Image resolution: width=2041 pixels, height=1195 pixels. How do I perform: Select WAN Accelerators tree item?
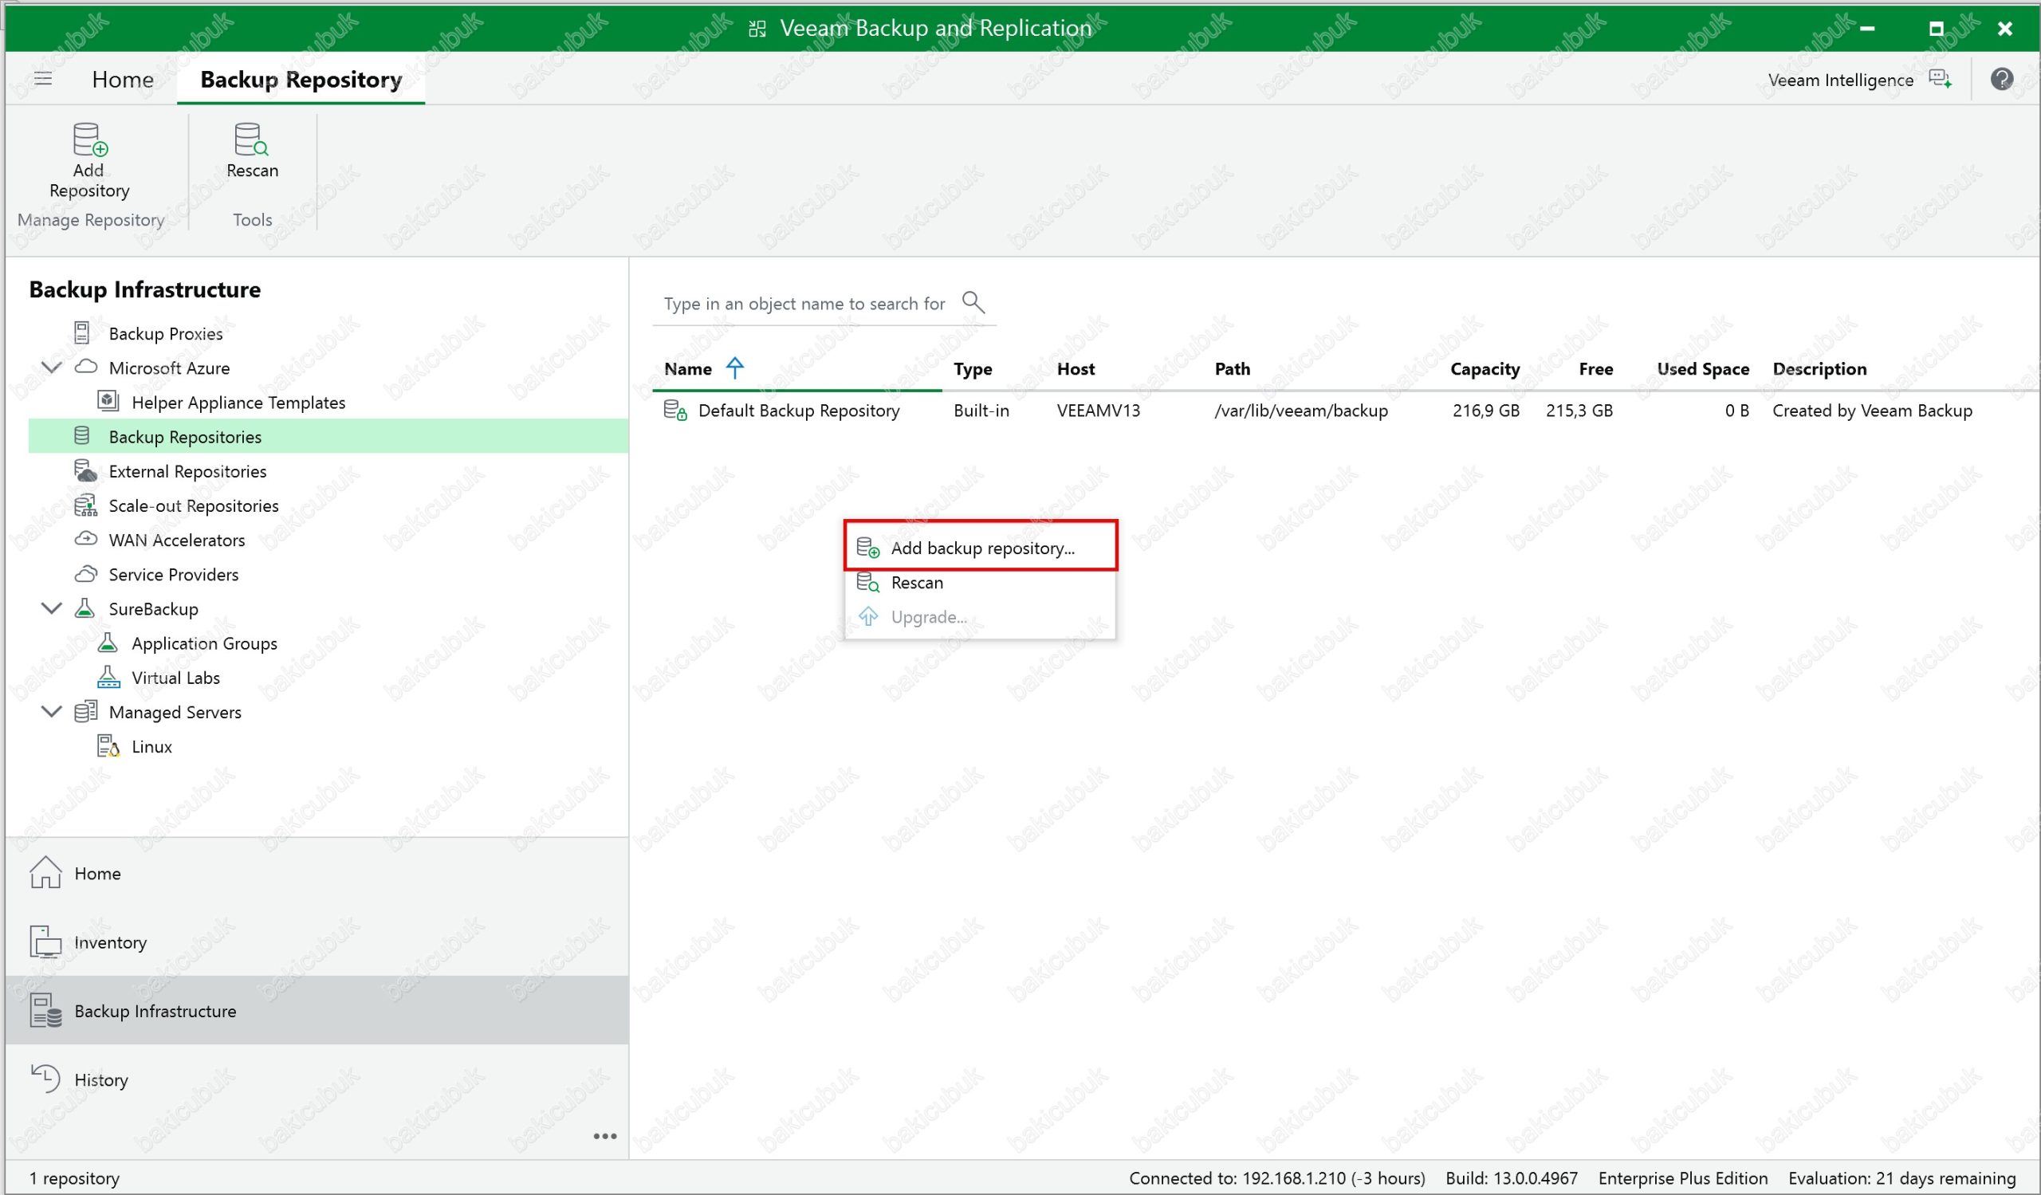[176, 540]
